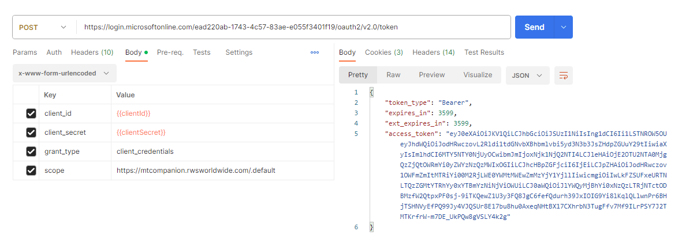Click the scope key cell
The height and width of the screenshot is (250, 682).
[x=75, y=171]
